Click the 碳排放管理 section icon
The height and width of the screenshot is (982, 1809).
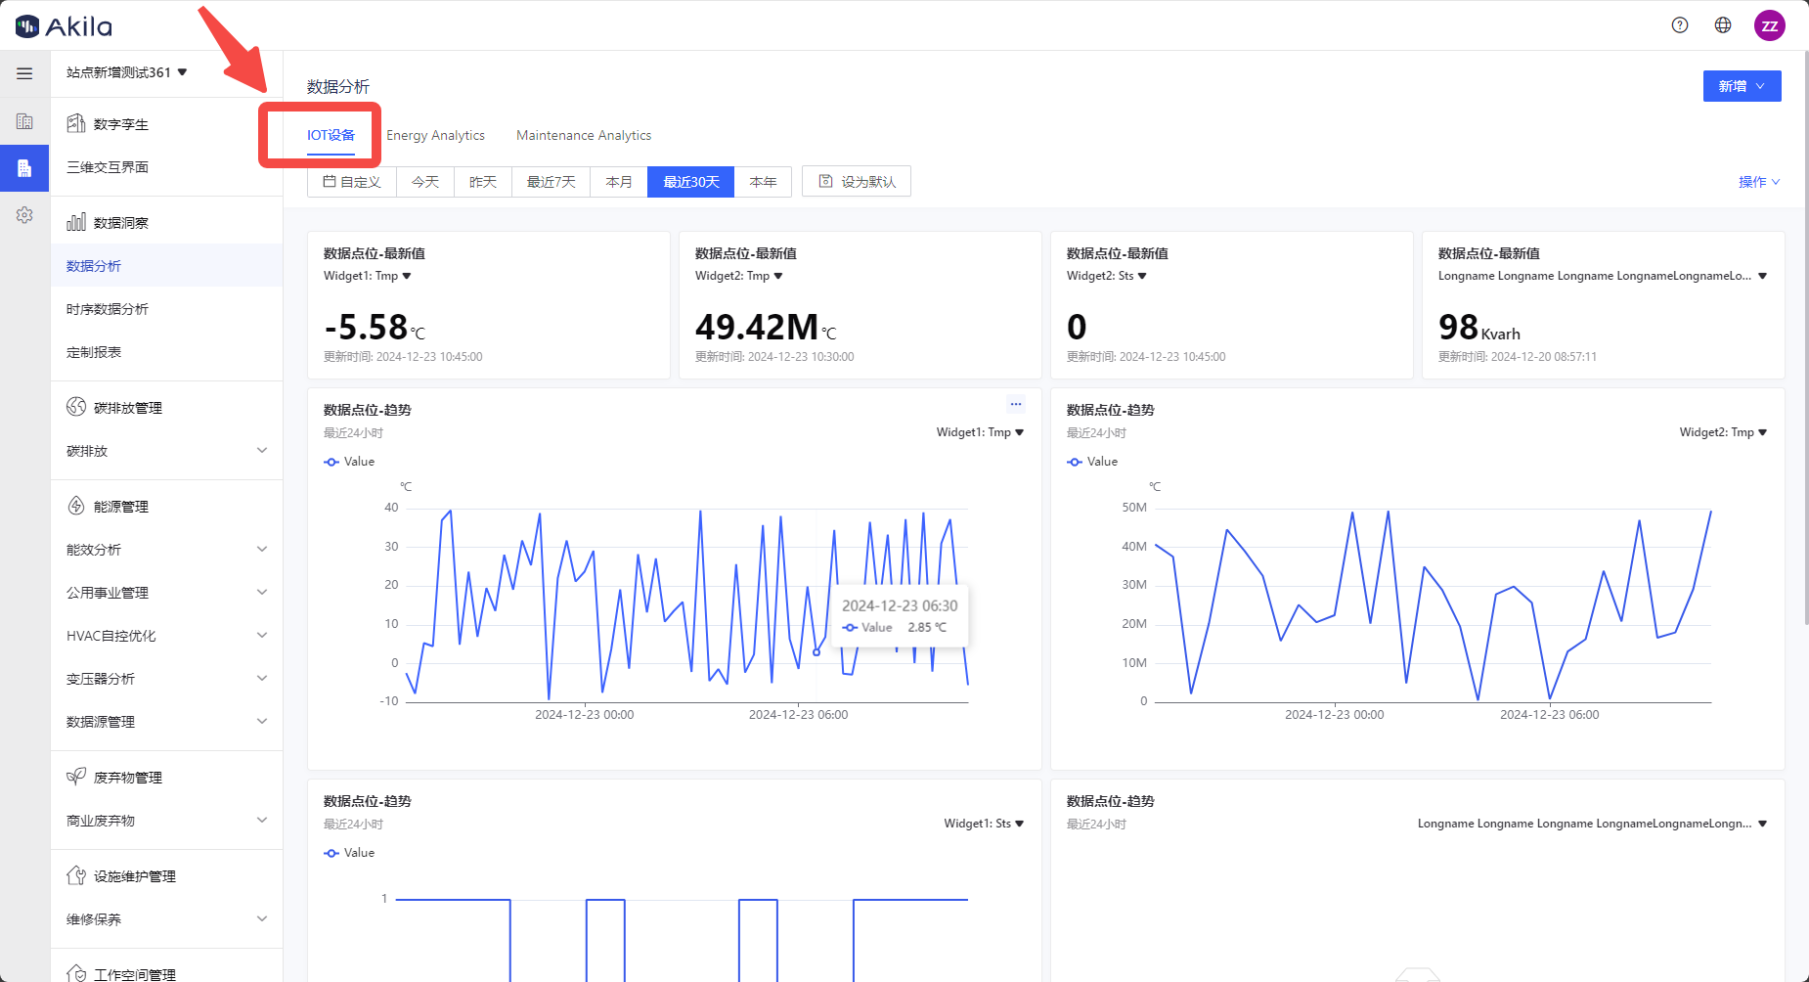(x=76, y=407)
